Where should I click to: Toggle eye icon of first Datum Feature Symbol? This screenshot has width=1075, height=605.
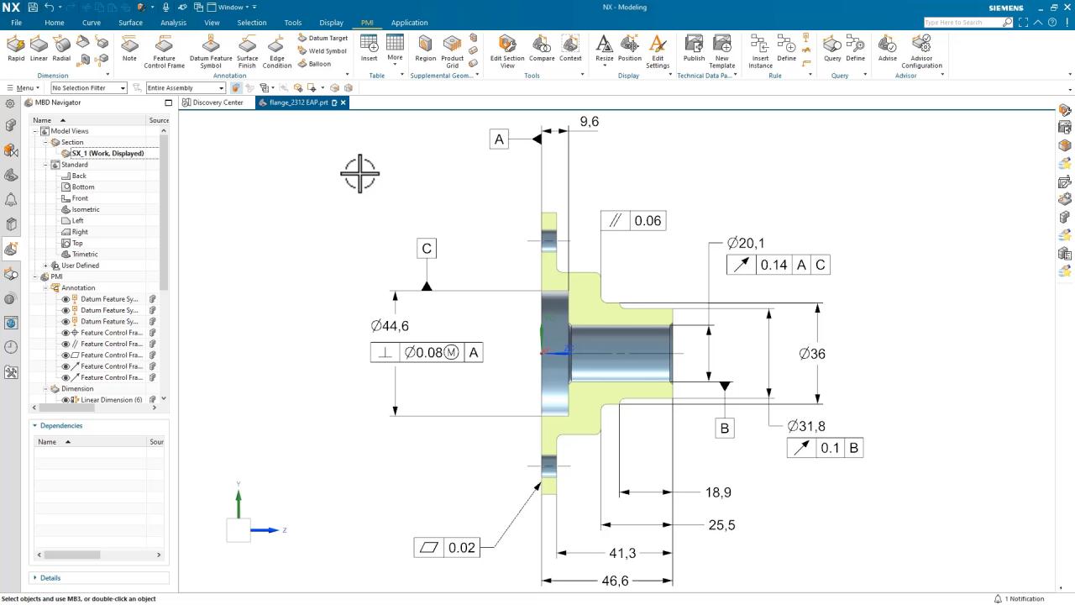pos(66,299)
